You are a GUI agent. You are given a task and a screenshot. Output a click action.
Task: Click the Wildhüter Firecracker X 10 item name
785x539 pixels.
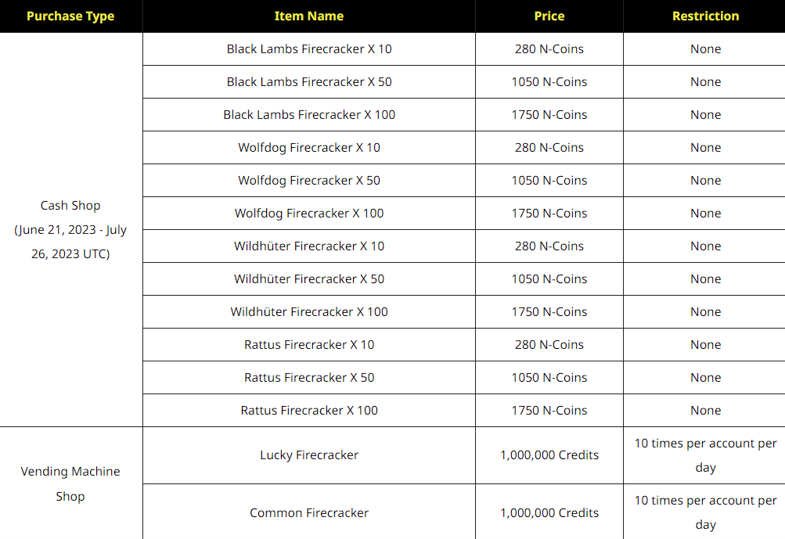click(x=309, y=246)
